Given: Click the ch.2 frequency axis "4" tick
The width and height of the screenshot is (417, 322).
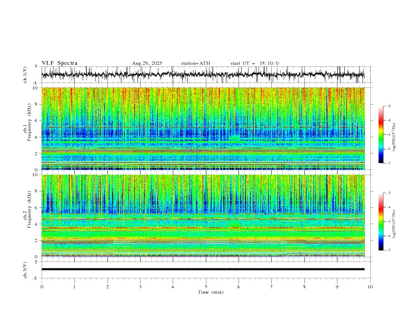Looking at the screenshot, I should pos(36,224).
